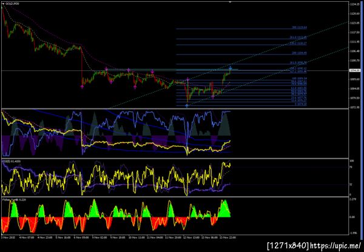Image resolution: width=364 pixels, height=252 pixels.
Task: Select the pink arrow under the 6 Nov price crash low
Action: [x=82, y=87]
